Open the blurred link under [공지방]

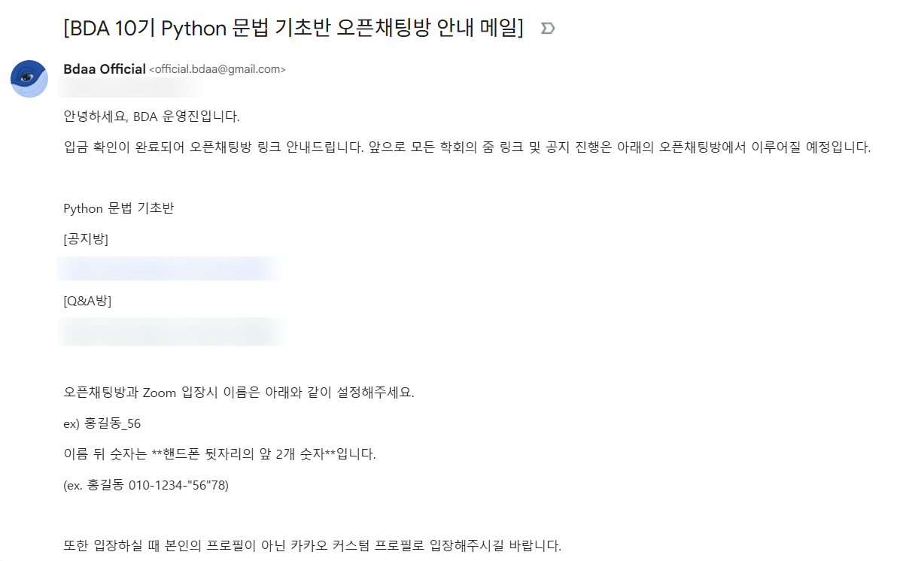tap(170, 268)
